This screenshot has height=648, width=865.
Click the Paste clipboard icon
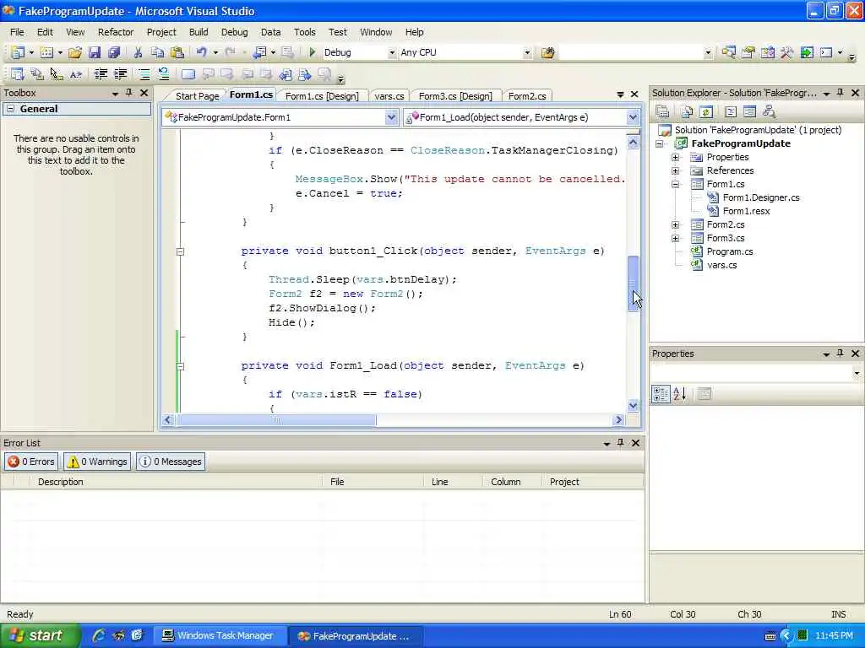pos(177,52)
